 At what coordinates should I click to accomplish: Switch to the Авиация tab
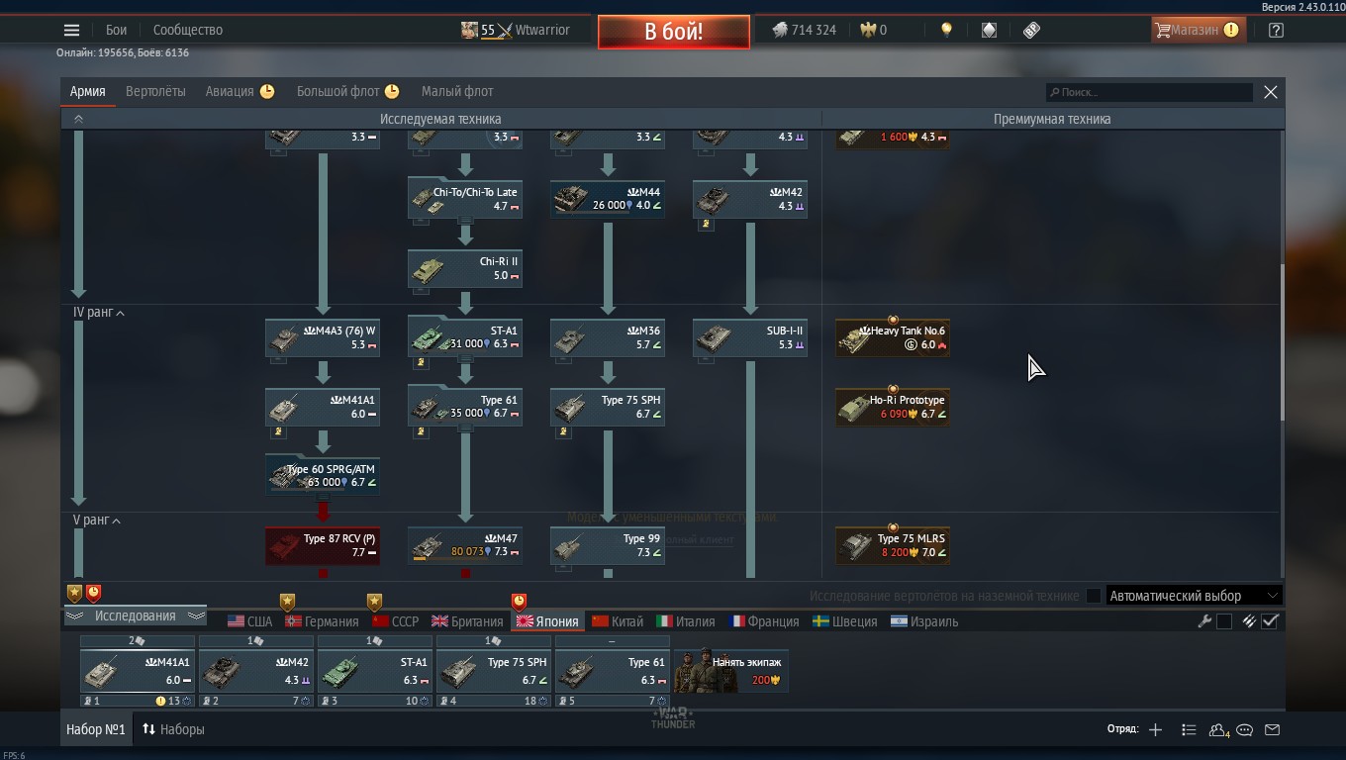[240, 91]
